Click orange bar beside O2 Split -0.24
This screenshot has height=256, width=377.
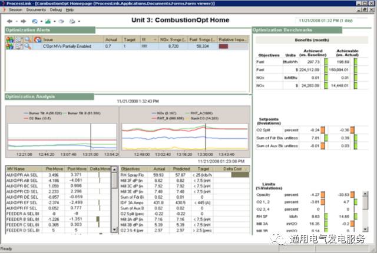[323, 130]
